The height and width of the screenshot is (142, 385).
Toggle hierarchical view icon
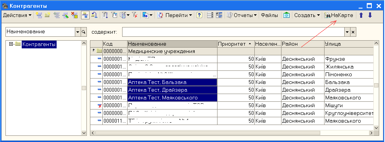click(85, 15)
